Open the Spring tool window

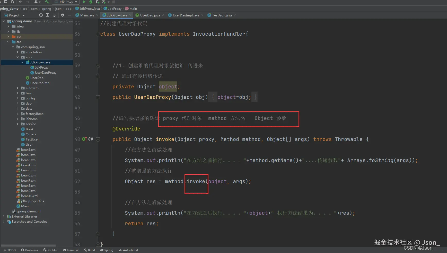[x=107, y=250]
